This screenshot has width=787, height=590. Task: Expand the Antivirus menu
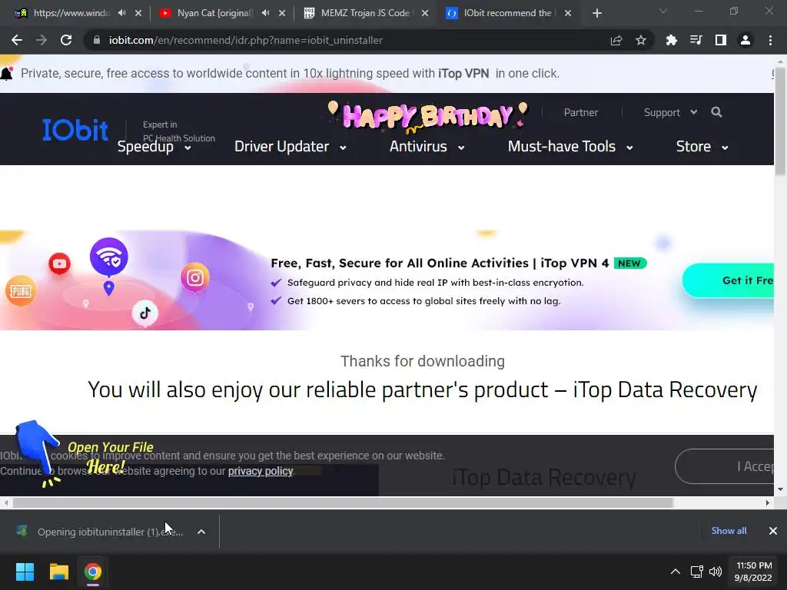(427, 147)
